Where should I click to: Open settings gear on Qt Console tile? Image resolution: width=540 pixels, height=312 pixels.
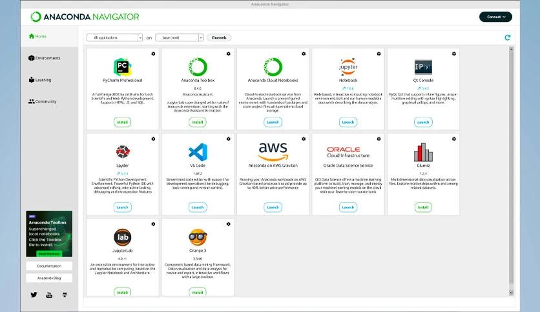(x=454, y=54)
